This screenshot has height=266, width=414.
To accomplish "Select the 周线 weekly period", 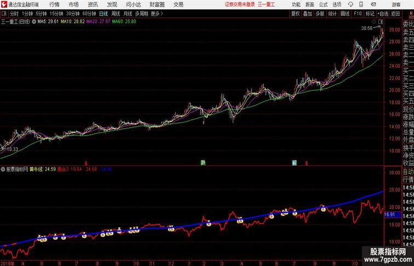I will (116, 14).
